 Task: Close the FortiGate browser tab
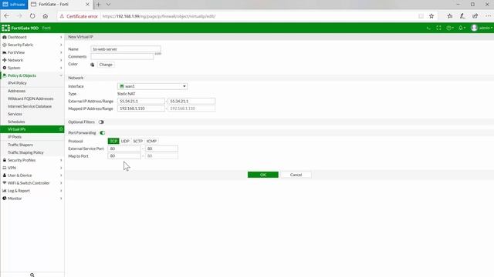point(87,5)
